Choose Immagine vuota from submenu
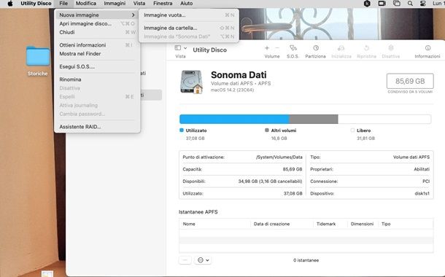Screen dimensions: 445x277 [x=189, y=15]
